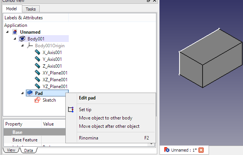Select Body001 in the model tree
243x155 pixels.
(x=36, y=39)
